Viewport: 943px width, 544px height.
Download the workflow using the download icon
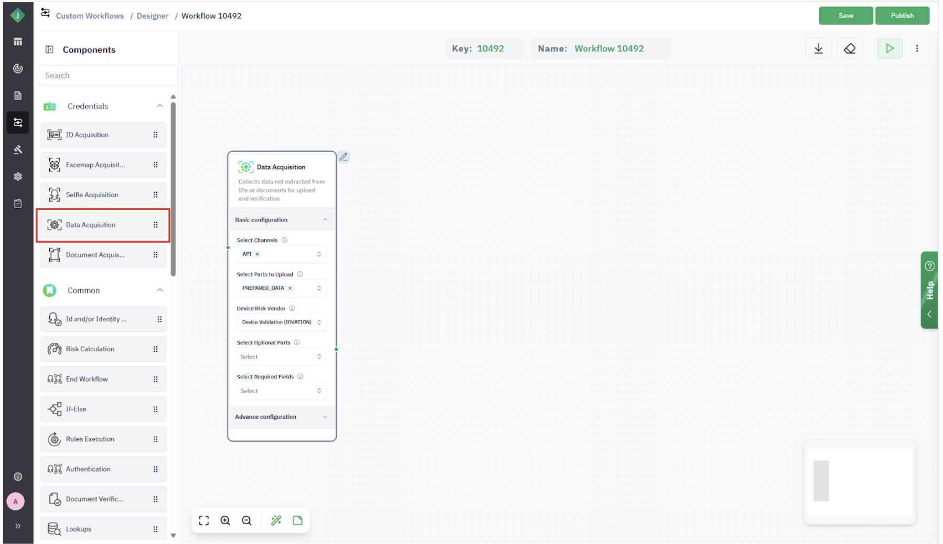coord(819,48)
